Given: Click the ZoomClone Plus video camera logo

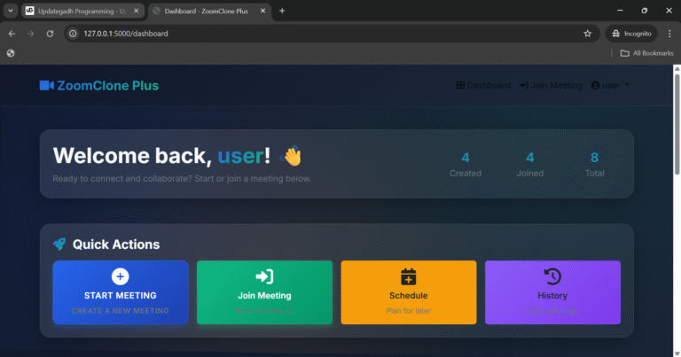Looking at the screenshot, I should tap(47, 86).
